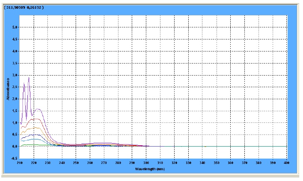Click the cursor coordinate readout at top-left
The height and width of the screenshot is (181, 303).
coord(23,8)
